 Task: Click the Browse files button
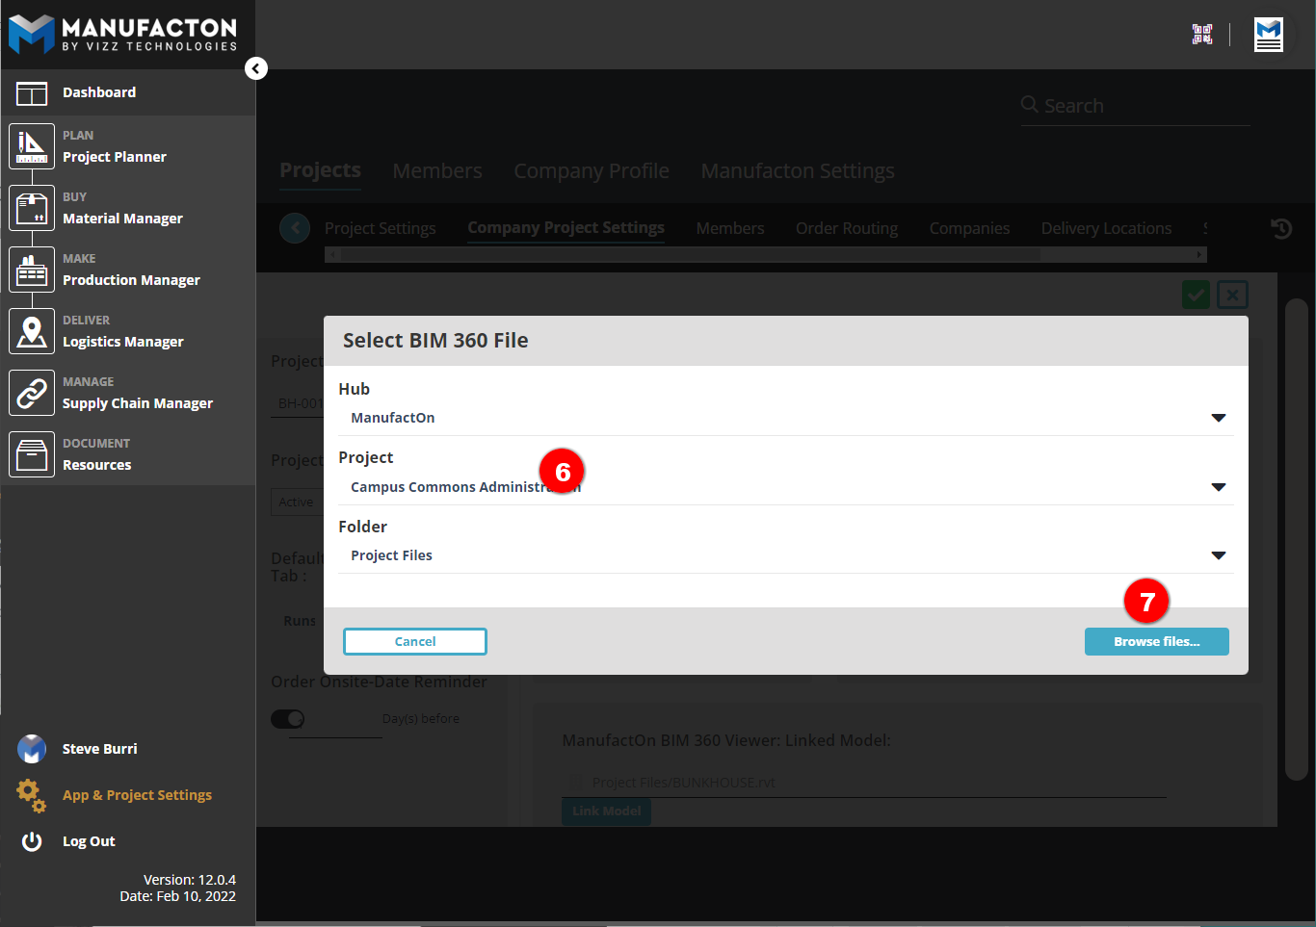[1156, 642]
